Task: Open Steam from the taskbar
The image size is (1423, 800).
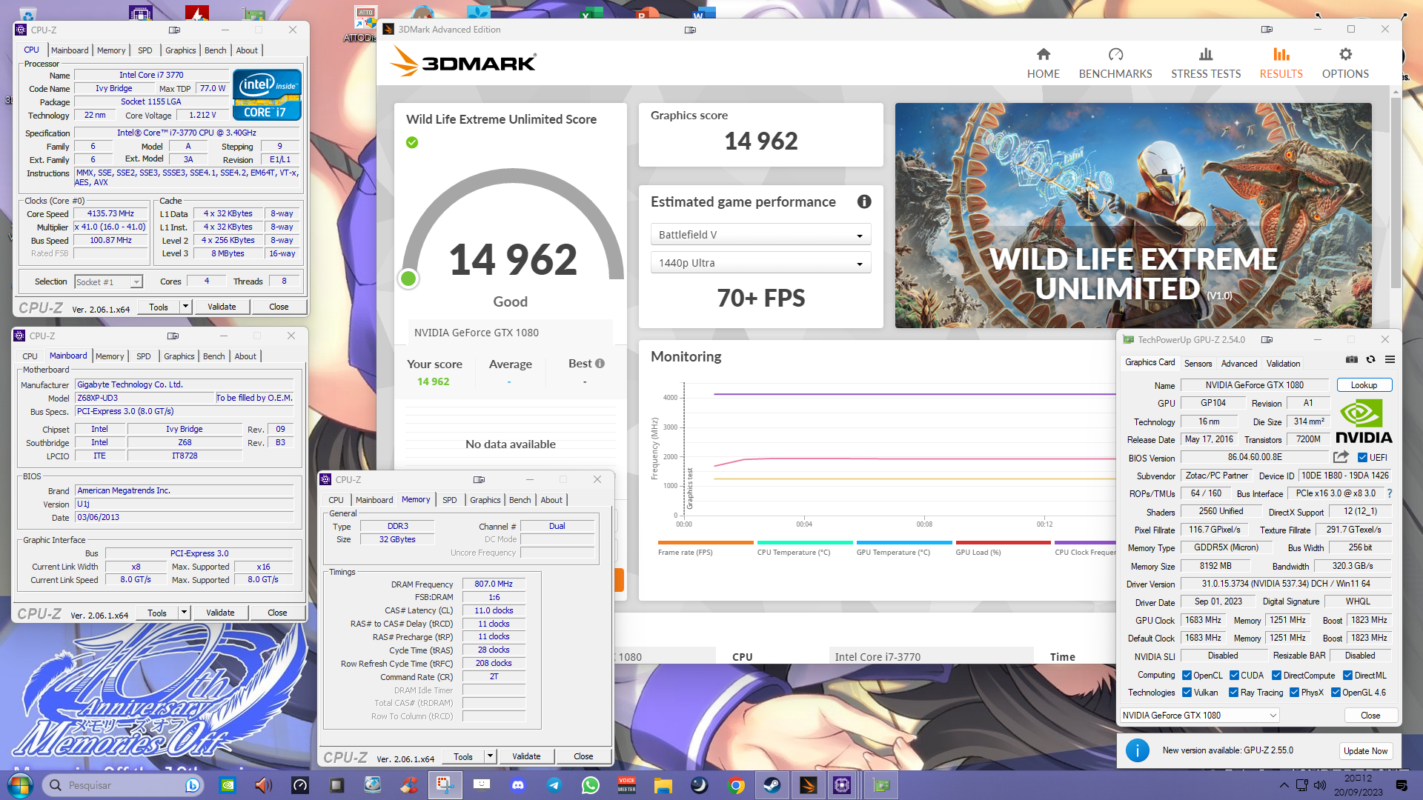Action: 772,785
